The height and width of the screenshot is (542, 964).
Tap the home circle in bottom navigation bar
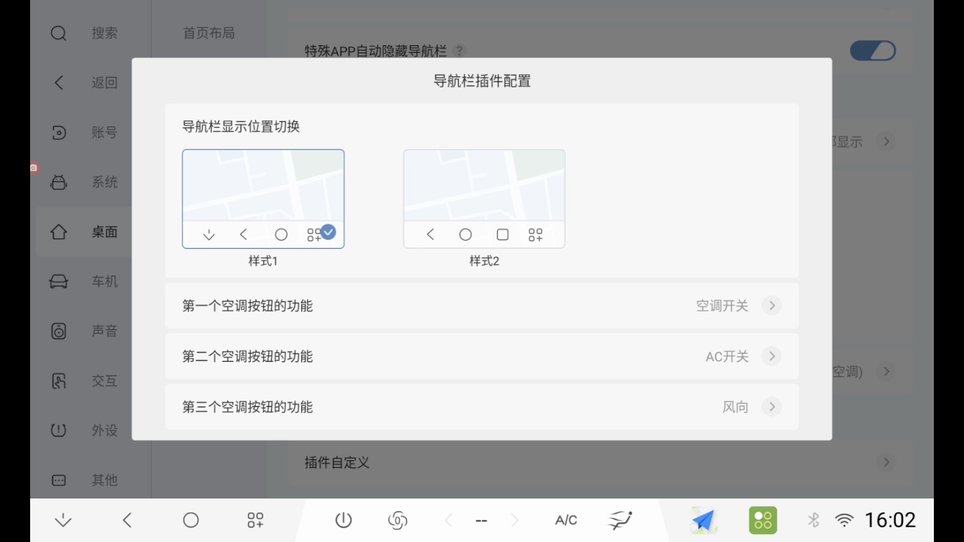coord(191,520)
